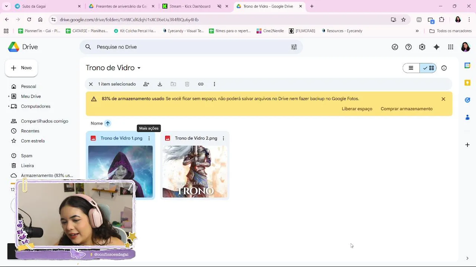The width and height of the screenshot is (476, 267).
Task: Open Com estrela items
Action: pos(33,141)
